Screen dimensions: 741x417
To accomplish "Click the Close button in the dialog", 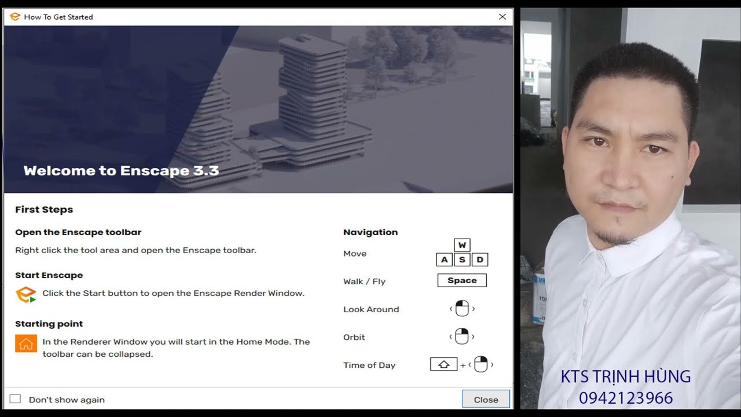I will (486, 400).
